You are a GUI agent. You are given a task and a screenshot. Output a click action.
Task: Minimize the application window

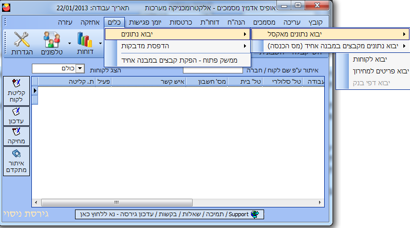tap(285, 6)
